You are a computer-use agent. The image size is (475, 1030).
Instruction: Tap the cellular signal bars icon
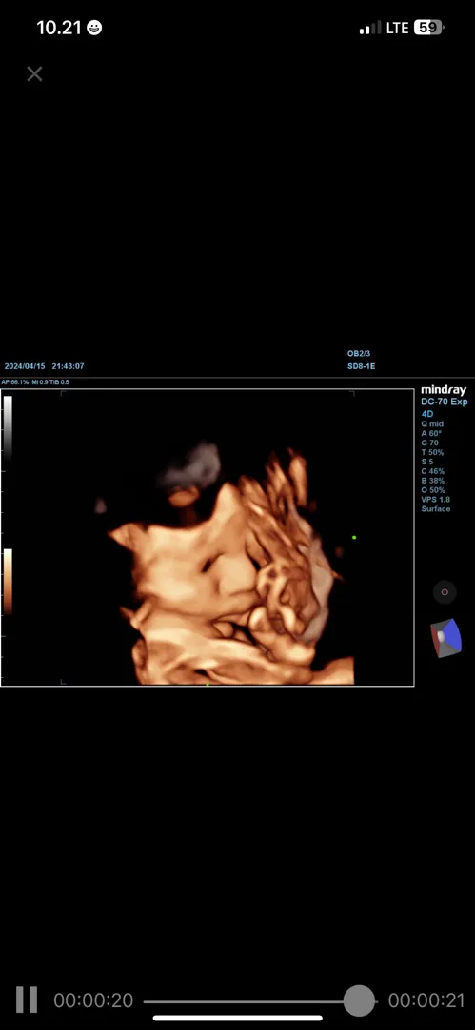(370, 29)
